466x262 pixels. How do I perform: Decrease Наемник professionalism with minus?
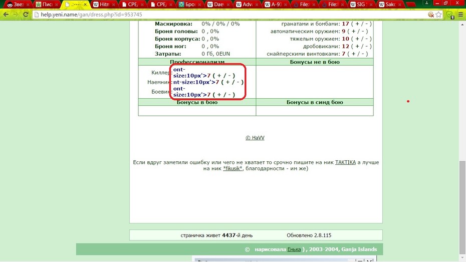(238, 82)
